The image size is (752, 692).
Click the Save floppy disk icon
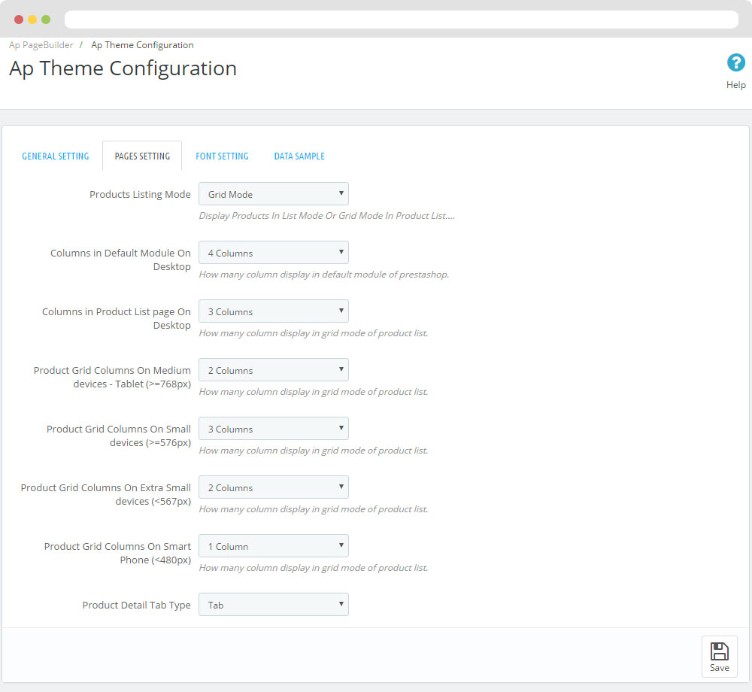click(719, 651)
